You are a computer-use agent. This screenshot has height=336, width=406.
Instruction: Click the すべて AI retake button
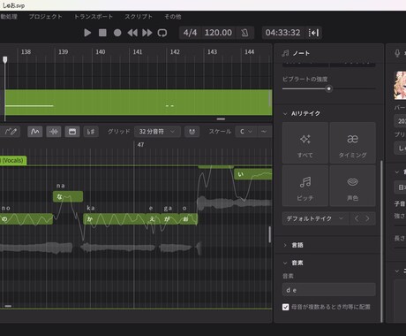[305, 143]
